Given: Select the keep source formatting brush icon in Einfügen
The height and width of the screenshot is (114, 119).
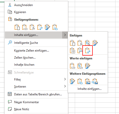Looking at the screenshot, I should pos(95,43).
